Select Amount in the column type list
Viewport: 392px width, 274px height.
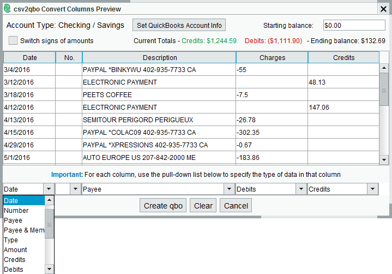click(15, 250)
